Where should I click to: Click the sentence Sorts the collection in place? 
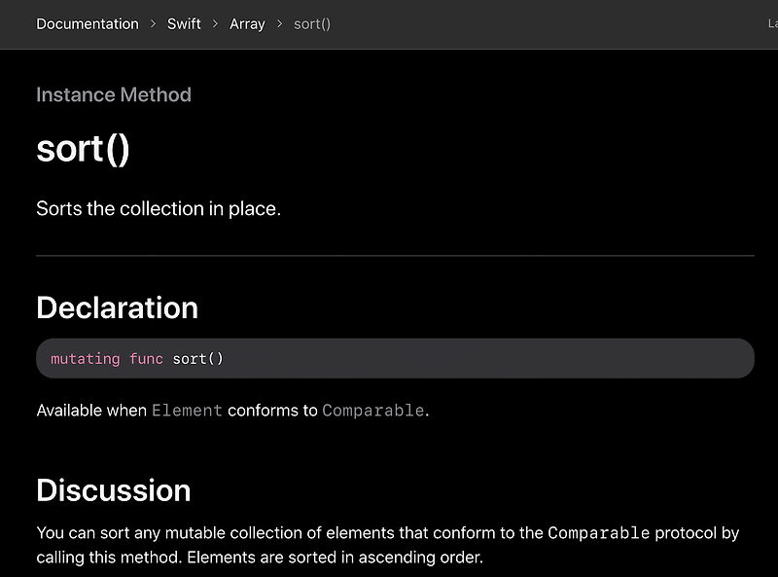[x=159, y=208]
